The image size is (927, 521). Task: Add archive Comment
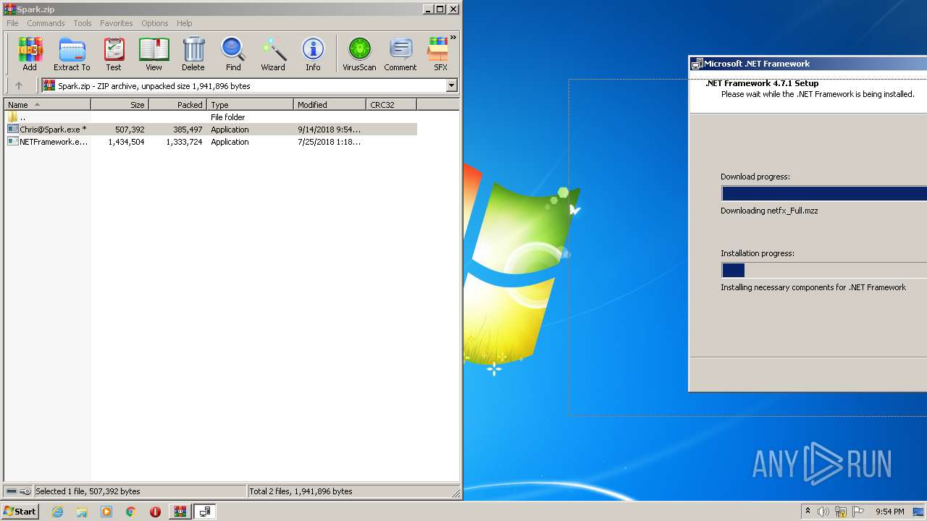pyautogui.click(x=400, y=54)
